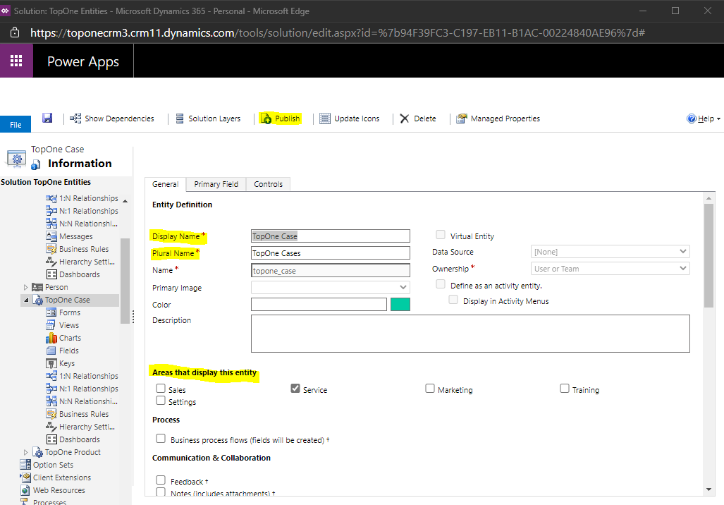Click the green entity color swatch
Screen dimensions: 724x505
pos(399,304)
